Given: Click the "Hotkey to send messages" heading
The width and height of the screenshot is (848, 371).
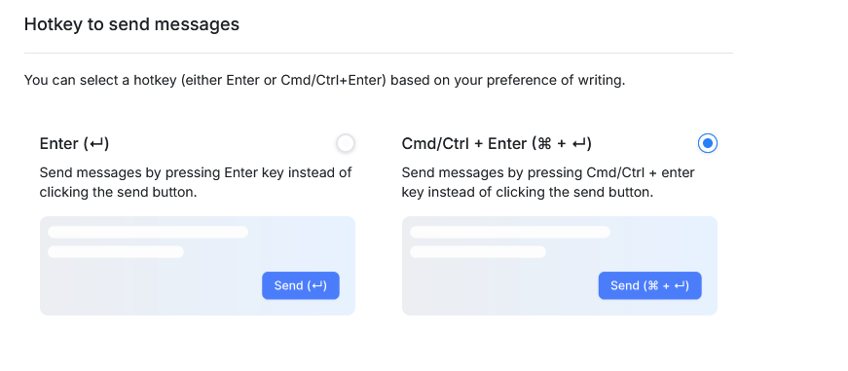Looking at the screenshot, I should pos(131,24).
